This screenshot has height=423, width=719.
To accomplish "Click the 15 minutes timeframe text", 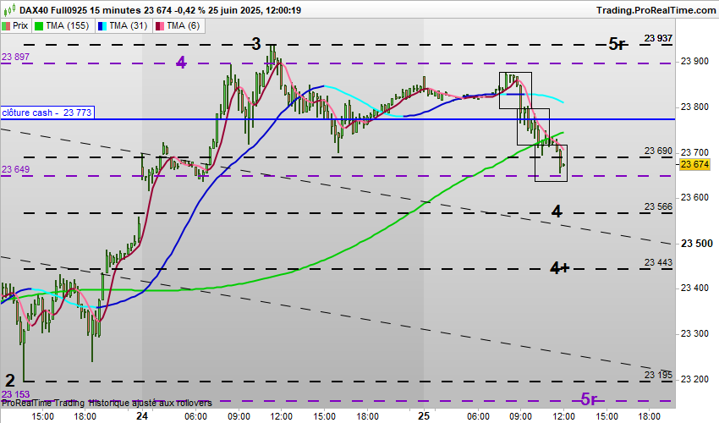I will click(x=116, y=10).
